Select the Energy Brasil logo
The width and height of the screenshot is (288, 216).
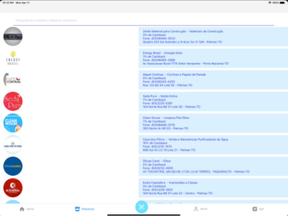pyautogui.click(x=13, y=58)
